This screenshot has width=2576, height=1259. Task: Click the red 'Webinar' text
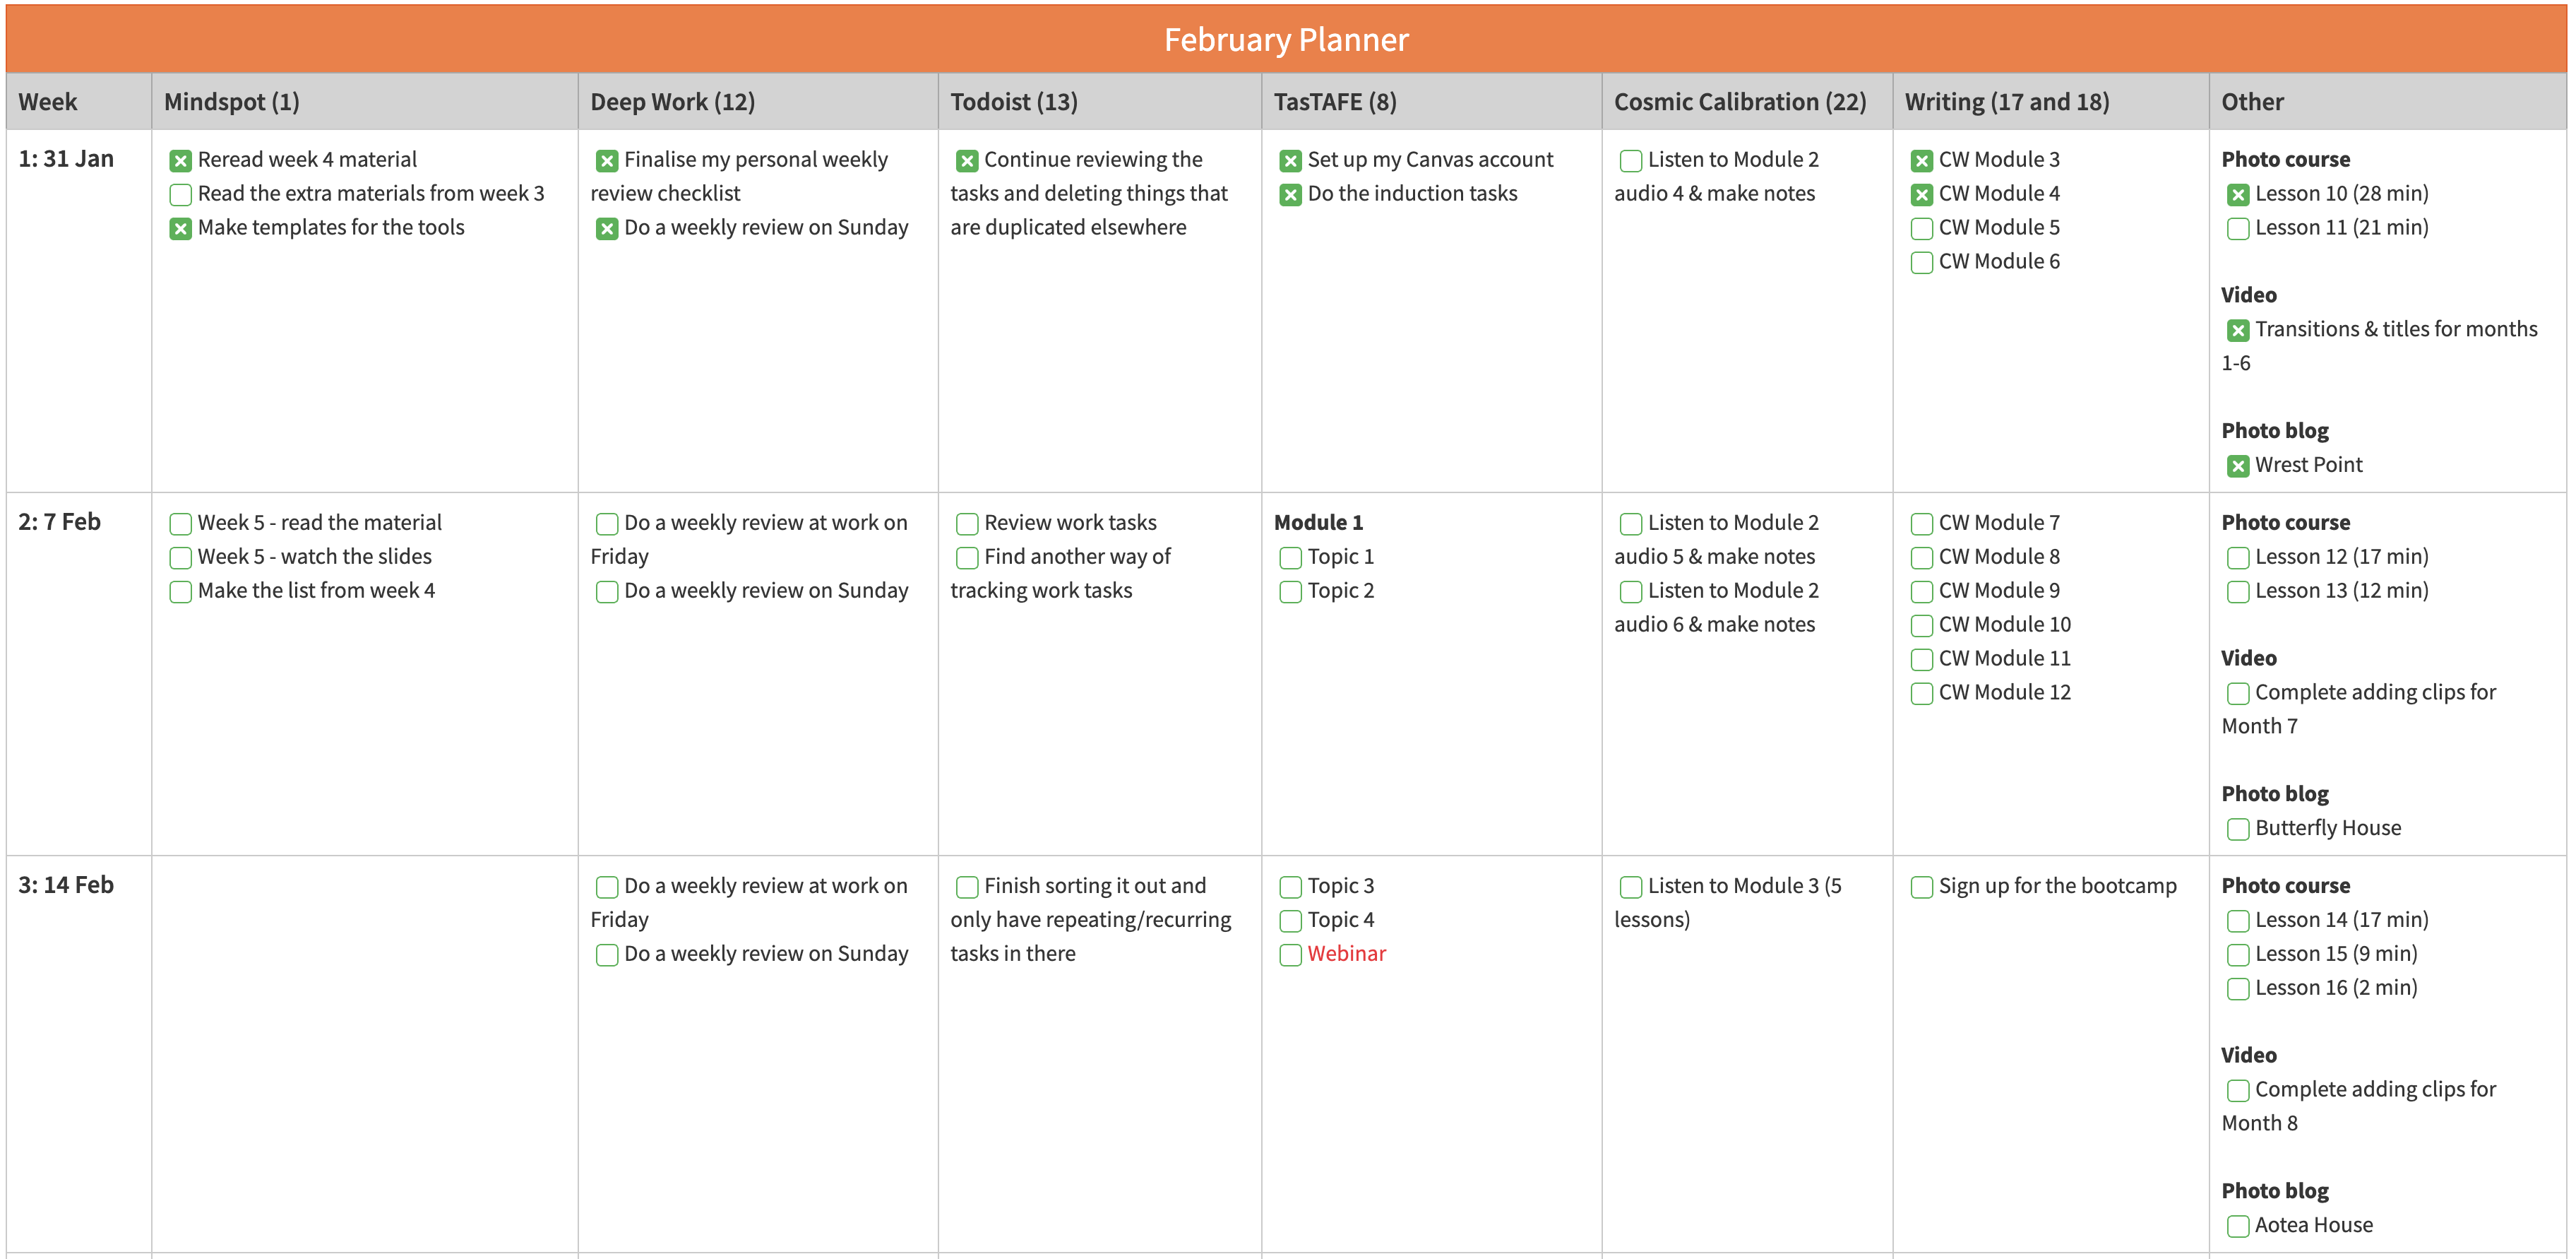tap(1346, 954)
